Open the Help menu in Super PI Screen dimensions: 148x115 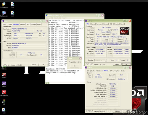pos(64,18)
